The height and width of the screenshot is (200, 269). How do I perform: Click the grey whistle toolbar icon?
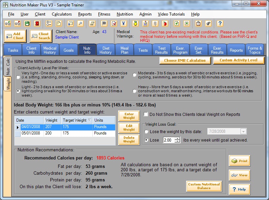tap(208, 23)
